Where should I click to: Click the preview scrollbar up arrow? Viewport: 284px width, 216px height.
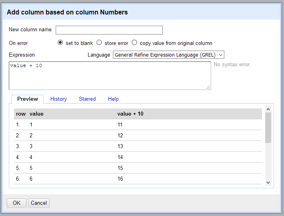coord(268,109)
